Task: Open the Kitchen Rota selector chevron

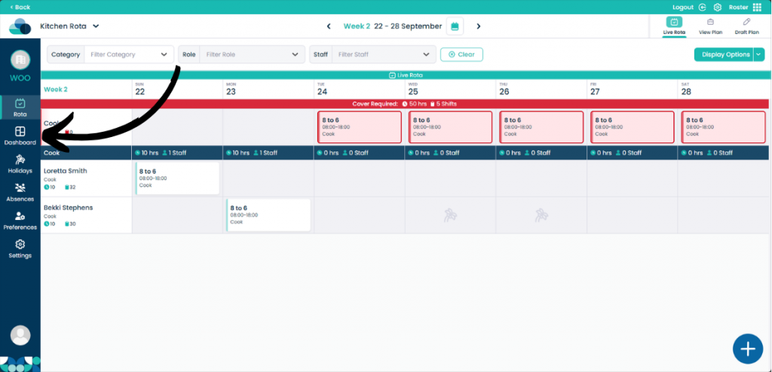Action: [96, 26]
